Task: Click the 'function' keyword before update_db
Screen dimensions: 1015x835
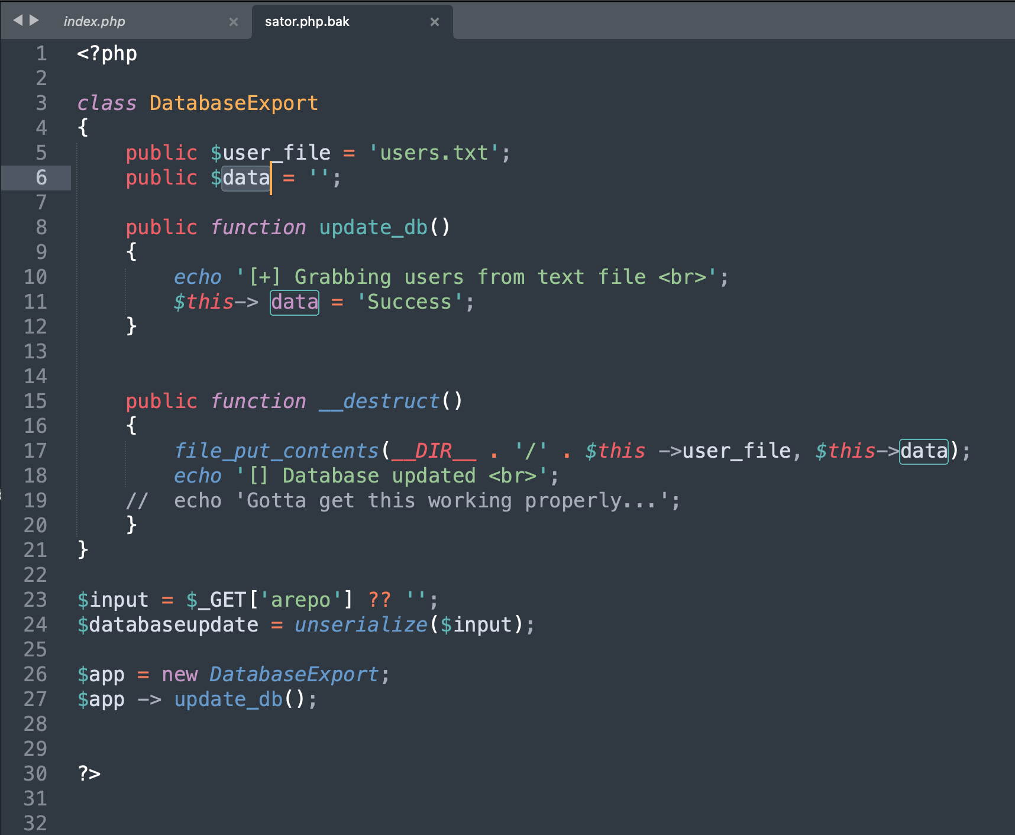Action: coord(258,228)
